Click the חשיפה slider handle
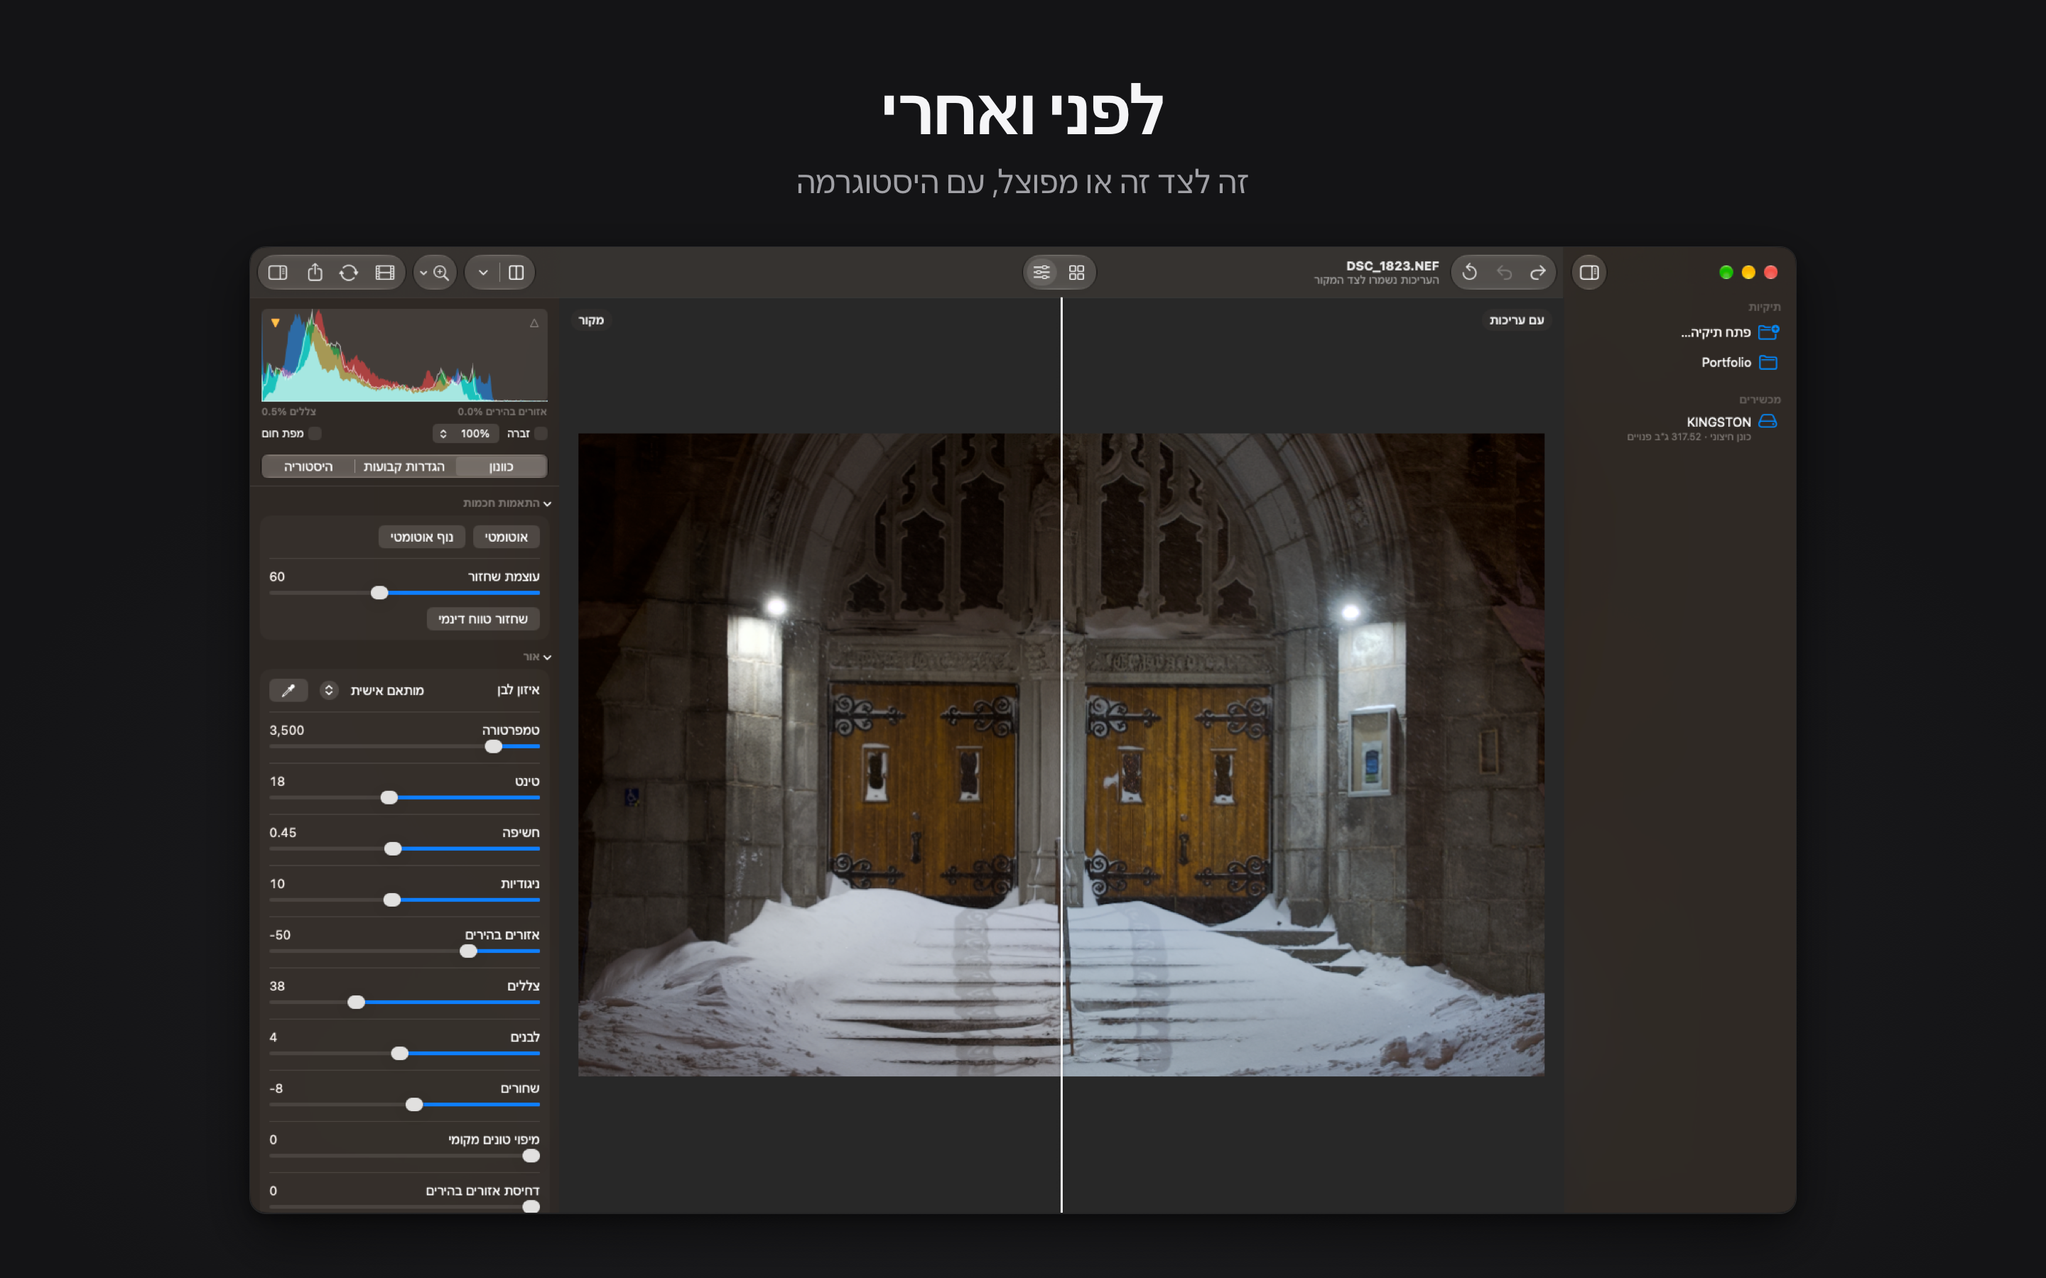The width and height of the screenshot is (2046, 1278). point(393,848)
